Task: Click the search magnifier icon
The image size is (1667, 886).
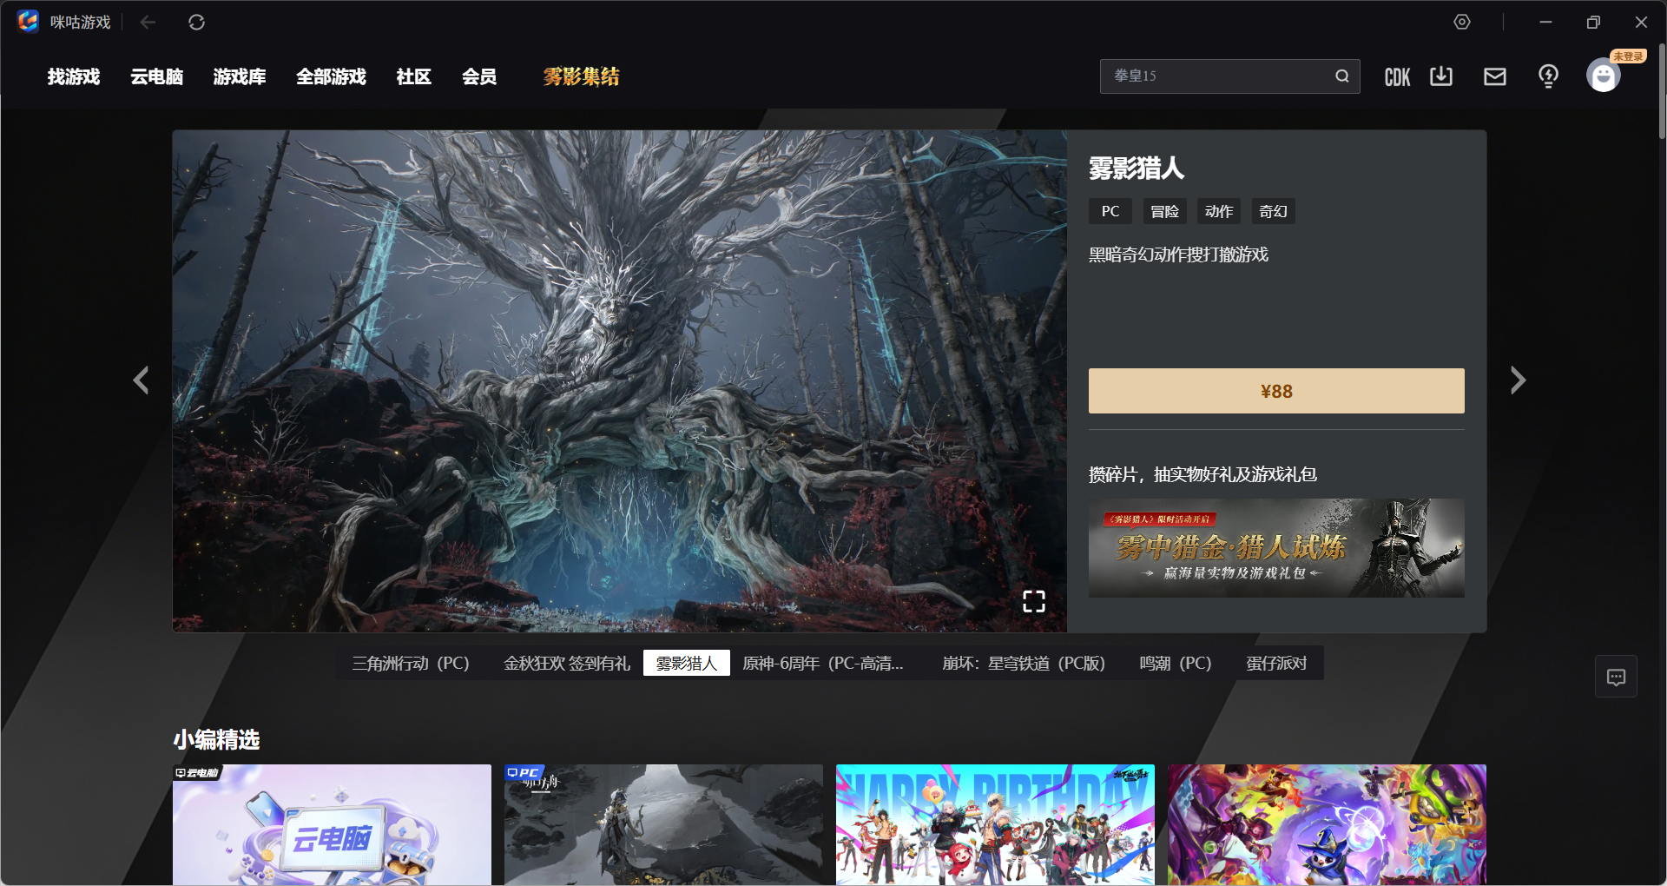Action: pos(1342,76)
